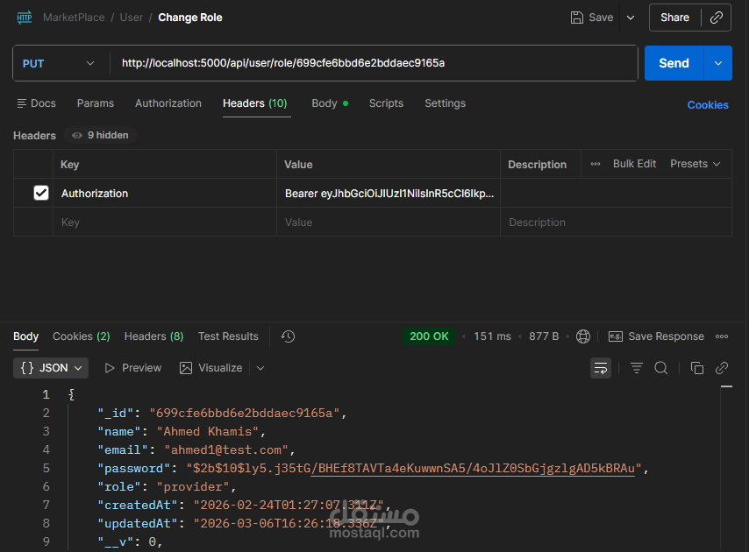This screenshot has height=552, width=749.
Task: Click the filter response icon
Action: point(637,368)
